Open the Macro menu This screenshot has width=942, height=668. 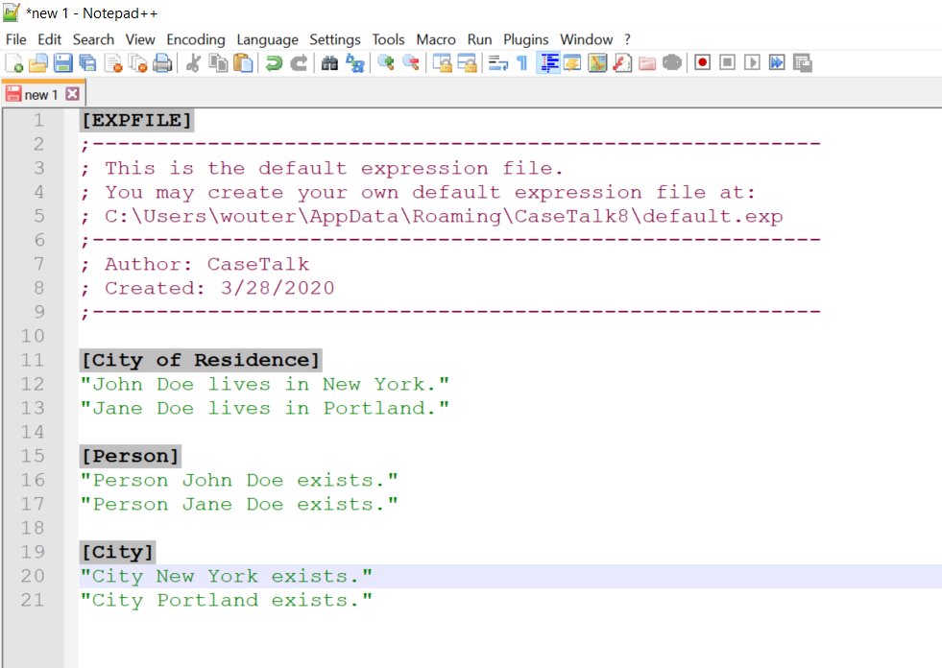point(436,39)
